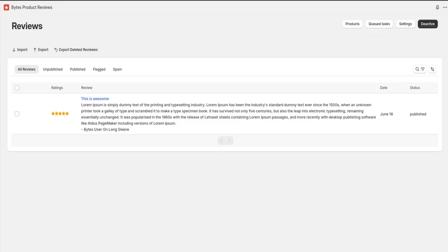Click the 'Status' column header

(x=414, y=88)
